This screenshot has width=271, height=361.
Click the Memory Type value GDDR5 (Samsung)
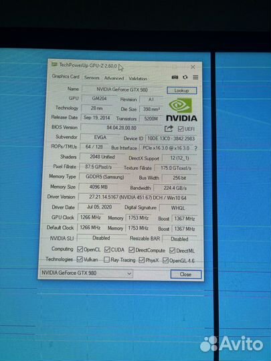(104, 176)
